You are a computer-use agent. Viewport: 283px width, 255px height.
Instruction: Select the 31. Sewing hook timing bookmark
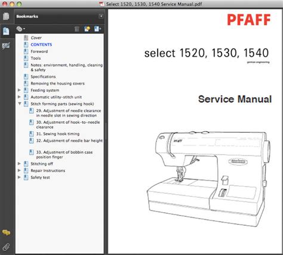(x=58, y=134)
